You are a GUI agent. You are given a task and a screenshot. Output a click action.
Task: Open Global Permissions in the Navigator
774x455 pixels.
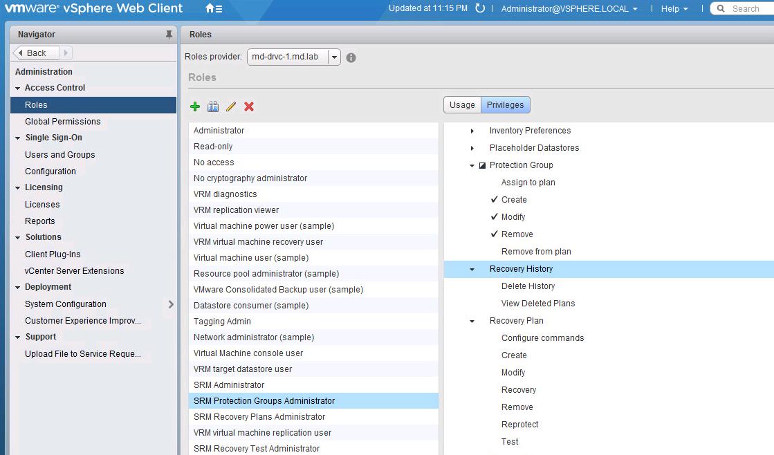(63, 122)
